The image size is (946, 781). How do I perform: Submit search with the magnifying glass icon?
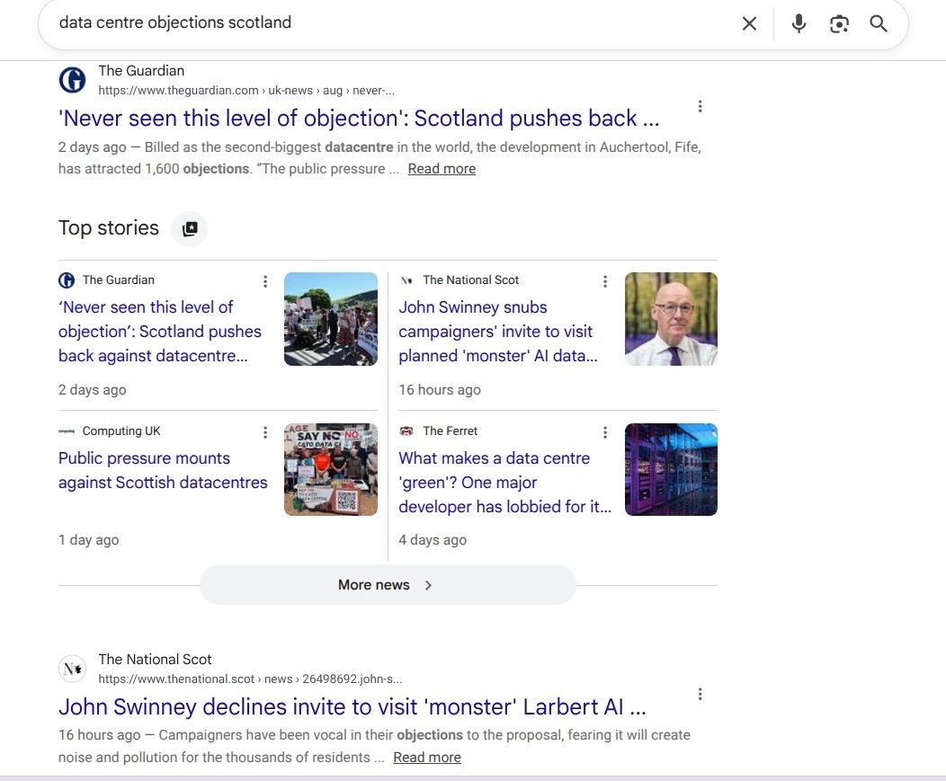(x=879, y=23)
